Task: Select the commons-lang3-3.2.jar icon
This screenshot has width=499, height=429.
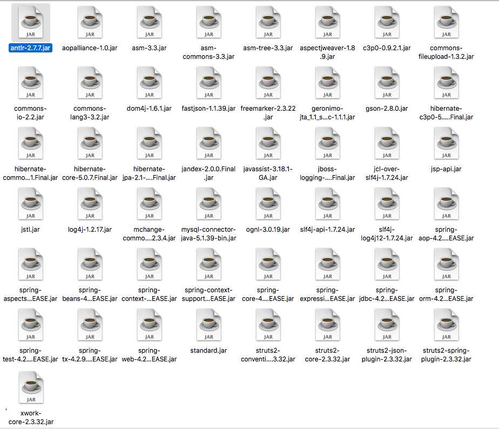Action: (90, 83)
